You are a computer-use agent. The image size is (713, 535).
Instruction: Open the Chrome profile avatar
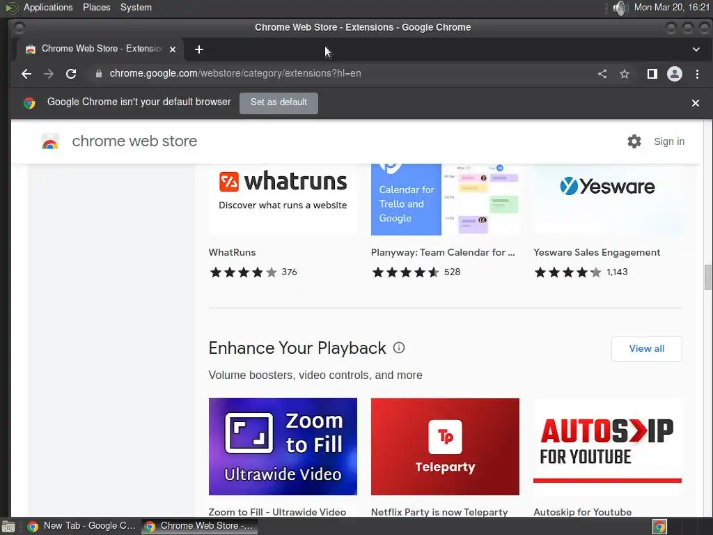pyautogui.click(x=674, y=74)
